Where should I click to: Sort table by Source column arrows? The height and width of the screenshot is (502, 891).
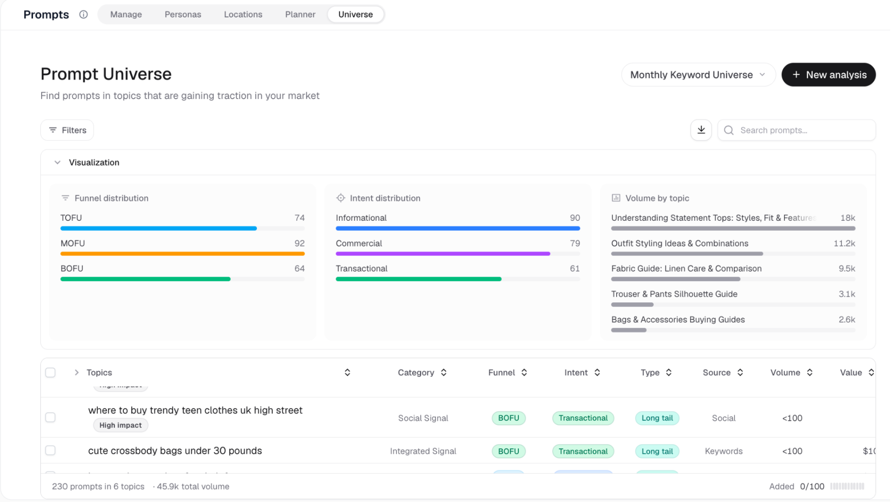click(740, 373)
